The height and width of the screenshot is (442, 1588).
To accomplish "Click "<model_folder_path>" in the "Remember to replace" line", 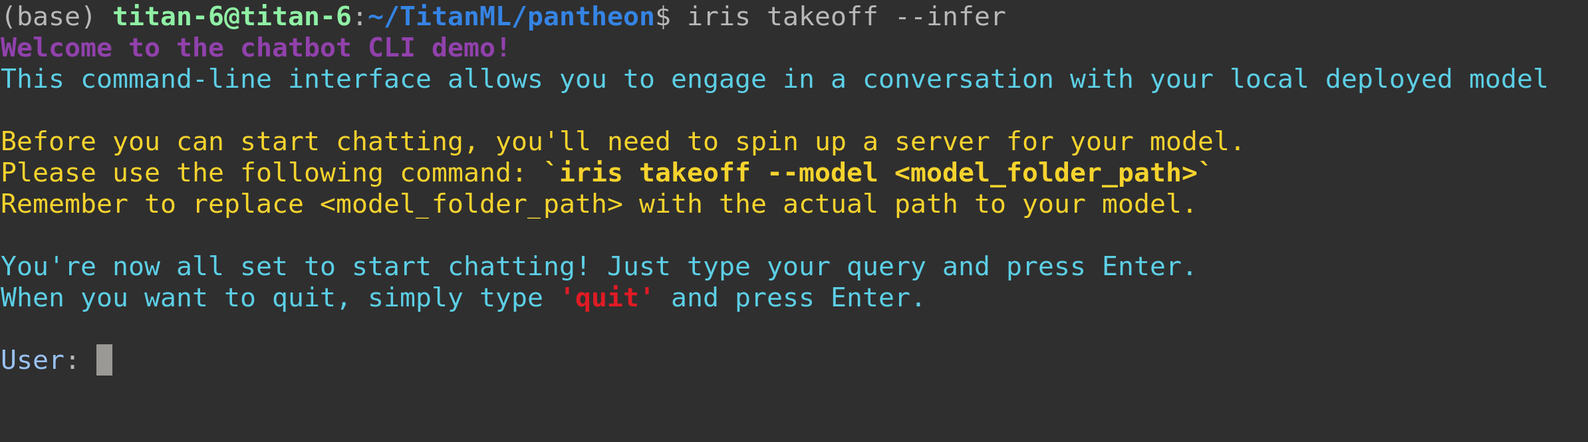I will click(471, 204).
